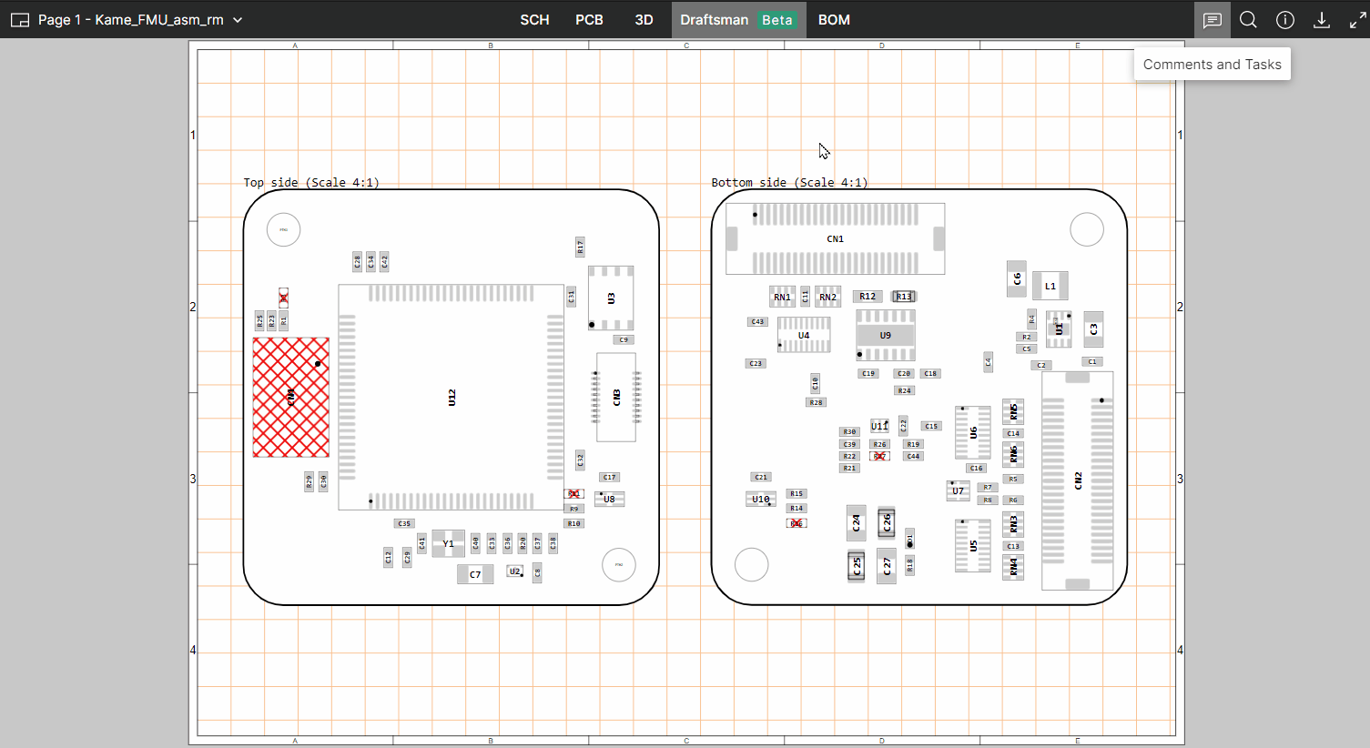Click the CN1 connector on bottom side
Image resolution: width=1370 pixels, height=748 pixels.
pos(835,238)
